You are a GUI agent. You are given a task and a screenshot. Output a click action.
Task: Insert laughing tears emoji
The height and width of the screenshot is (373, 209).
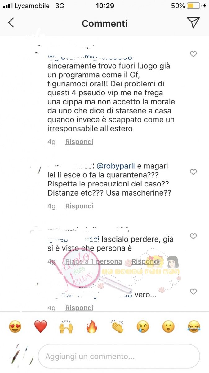coord(194,327)
